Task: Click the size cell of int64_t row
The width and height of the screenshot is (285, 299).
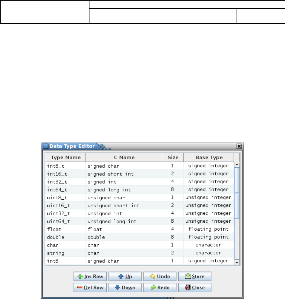Action: coord(173,190)
